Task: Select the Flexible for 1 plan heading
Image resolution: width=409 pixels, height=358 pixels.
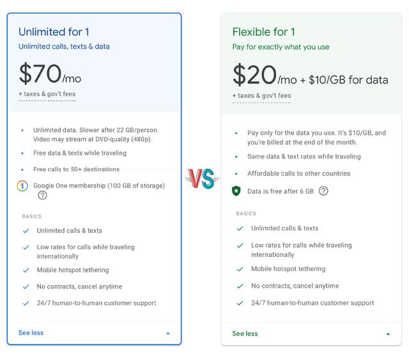Action: coord(264,32)
